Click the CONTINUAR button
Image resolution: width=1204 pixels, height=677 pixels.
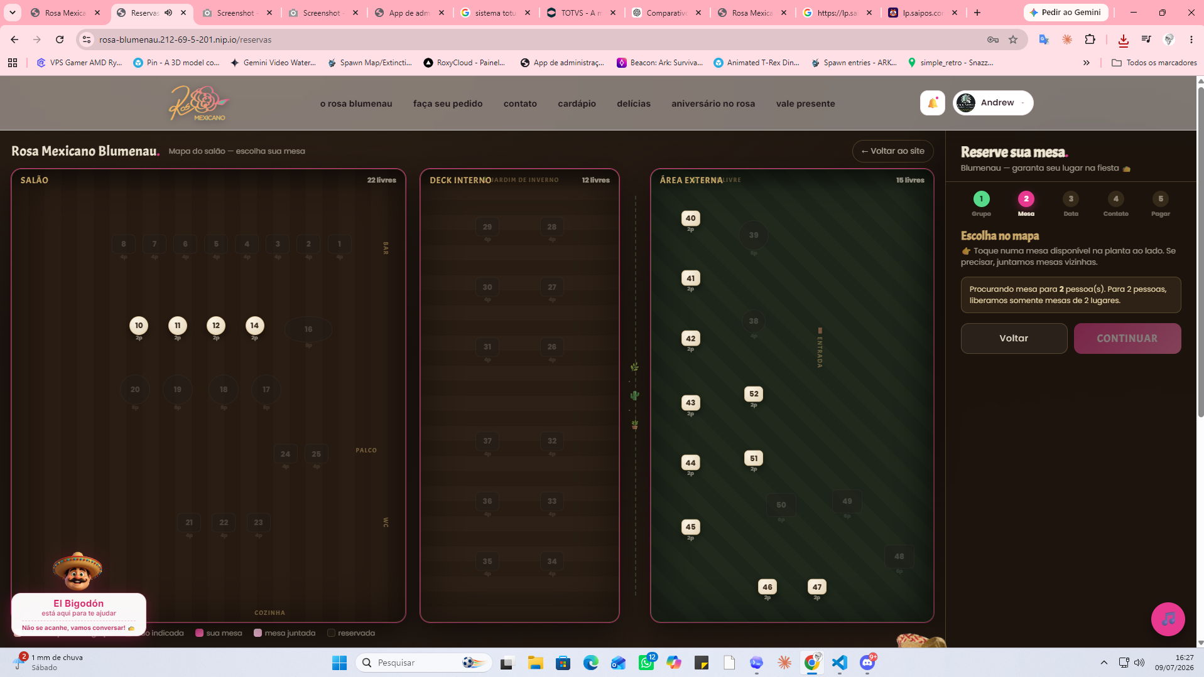coord(1127,338)
